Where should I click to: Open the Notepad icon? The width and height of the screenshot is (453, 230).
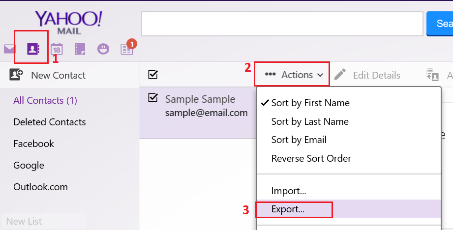coord(80,49)
